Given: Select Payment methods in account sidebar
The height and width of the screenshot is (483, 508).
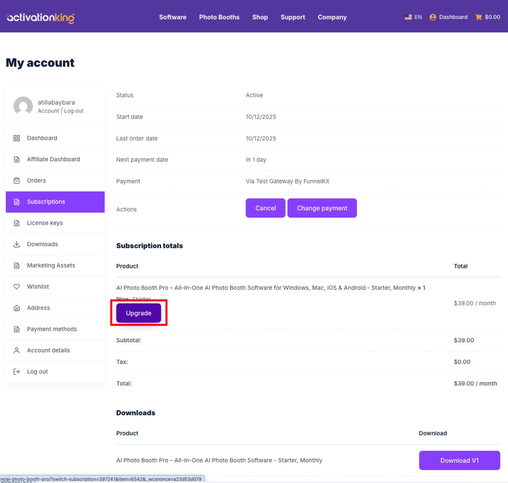Looking at the screenshot, I should 52,329.
